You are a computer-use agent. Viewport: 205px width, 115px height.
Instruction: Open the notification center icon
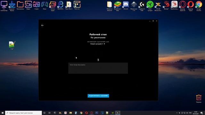tap(201, 113)
